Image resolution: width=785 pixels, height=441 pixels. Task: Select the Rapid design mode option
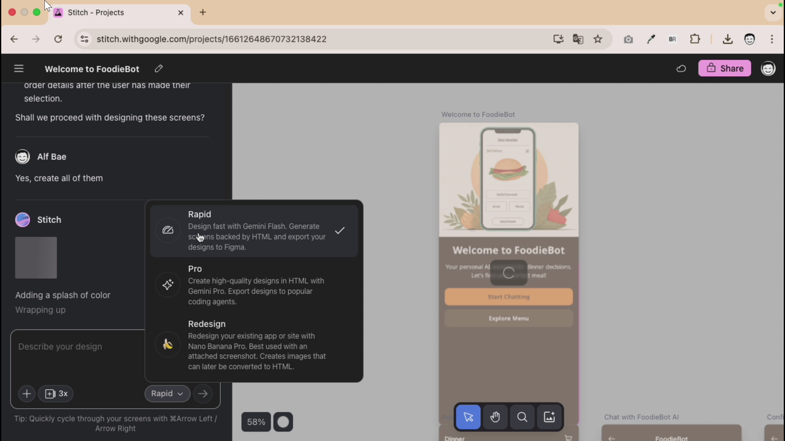click(254, 230)
